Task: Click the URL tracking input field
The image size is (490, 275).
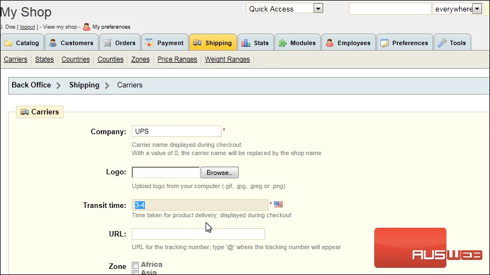Action: coord(198,234)
